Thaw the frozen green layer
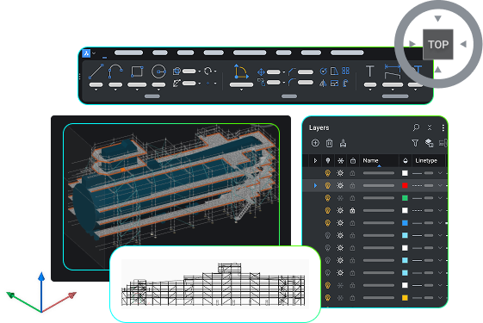Image resolution: width=483 pixels, height=323 pixels. 340,198
